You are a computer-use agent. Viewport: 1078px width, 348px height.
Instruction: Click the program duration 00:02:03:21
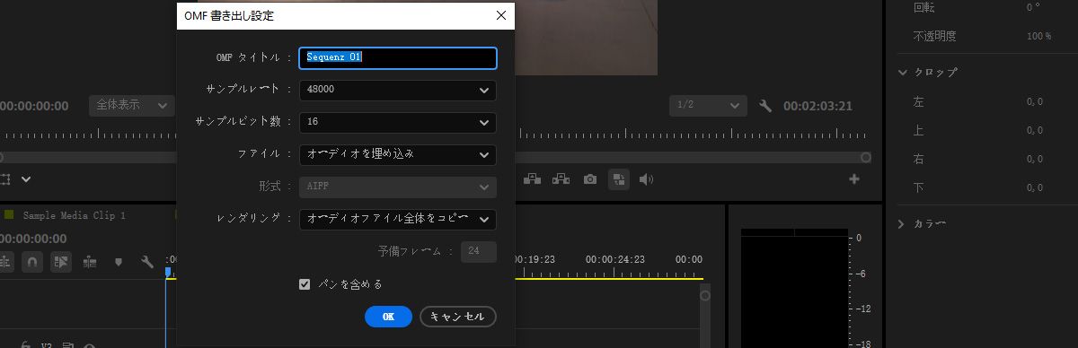[x=817, y=106]
